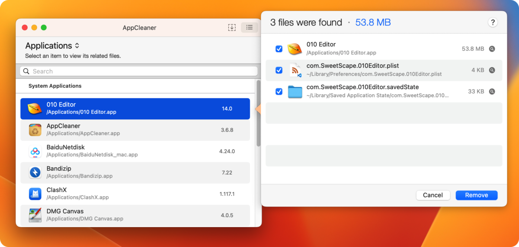The width and height of the screenshot is (519, 247).
Task: Uncheck the savedState folder checkbox
Action: [x=279, y=91]
